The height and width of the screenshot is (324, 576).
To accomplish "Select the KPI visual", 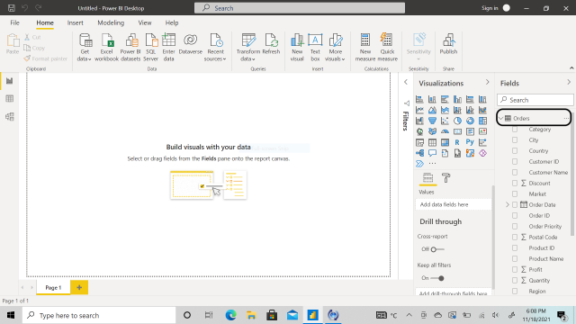I will [482, 131].
